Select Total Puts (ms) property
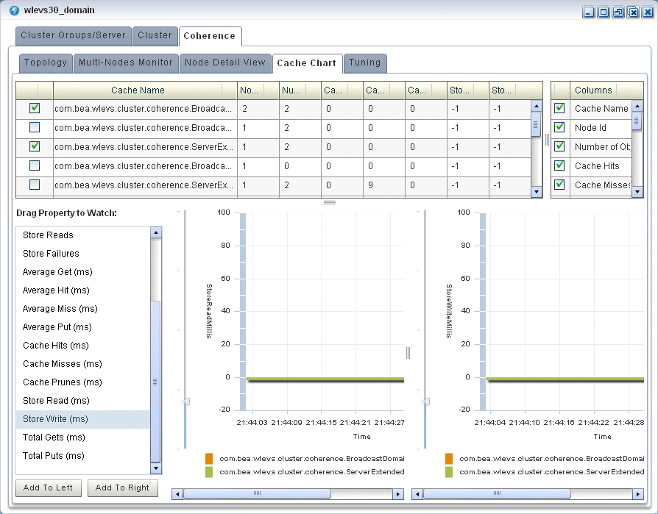The height and width of the screenshot is (514, 658). [x=83, y=456]
